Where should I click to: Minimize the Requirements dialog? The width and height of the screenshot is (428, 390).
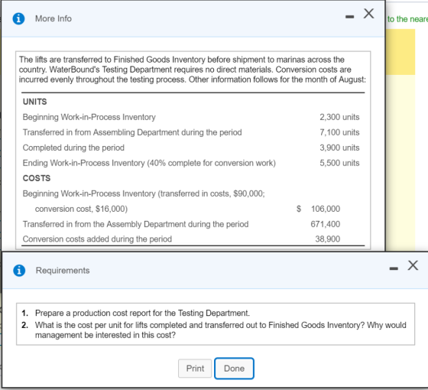[394, 268]
